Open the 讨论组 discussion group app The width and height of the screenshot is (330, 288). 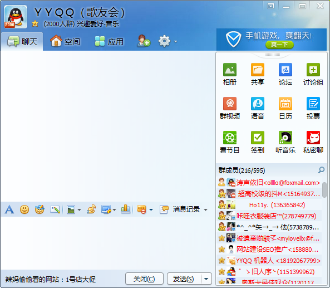pos(313,74)
